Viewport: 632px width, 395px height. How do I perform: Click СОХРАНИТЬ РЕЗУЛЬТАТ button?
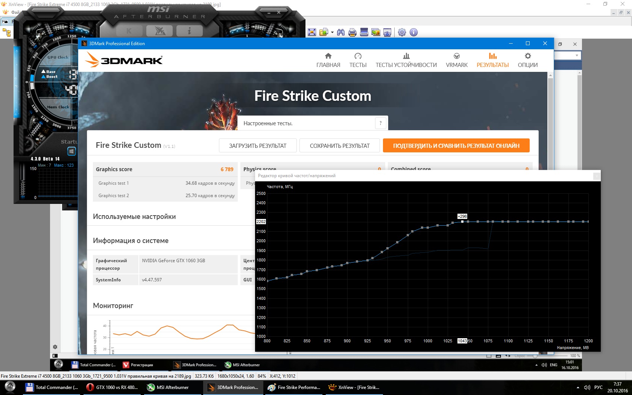click(340, 146)
